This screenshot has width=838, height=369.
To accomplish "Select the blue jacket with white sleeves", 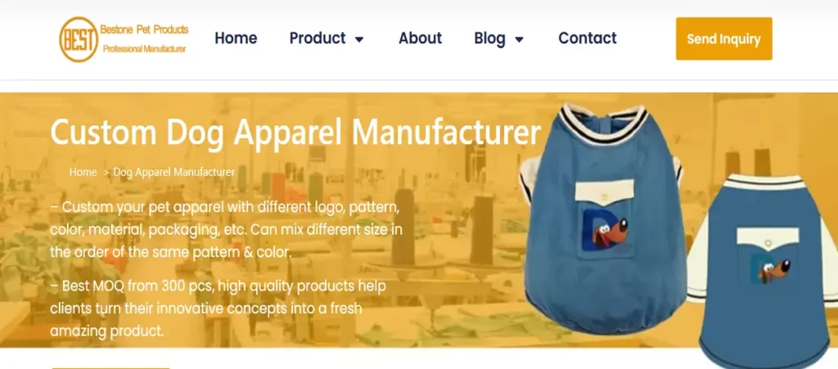I will tap(764, 271).
